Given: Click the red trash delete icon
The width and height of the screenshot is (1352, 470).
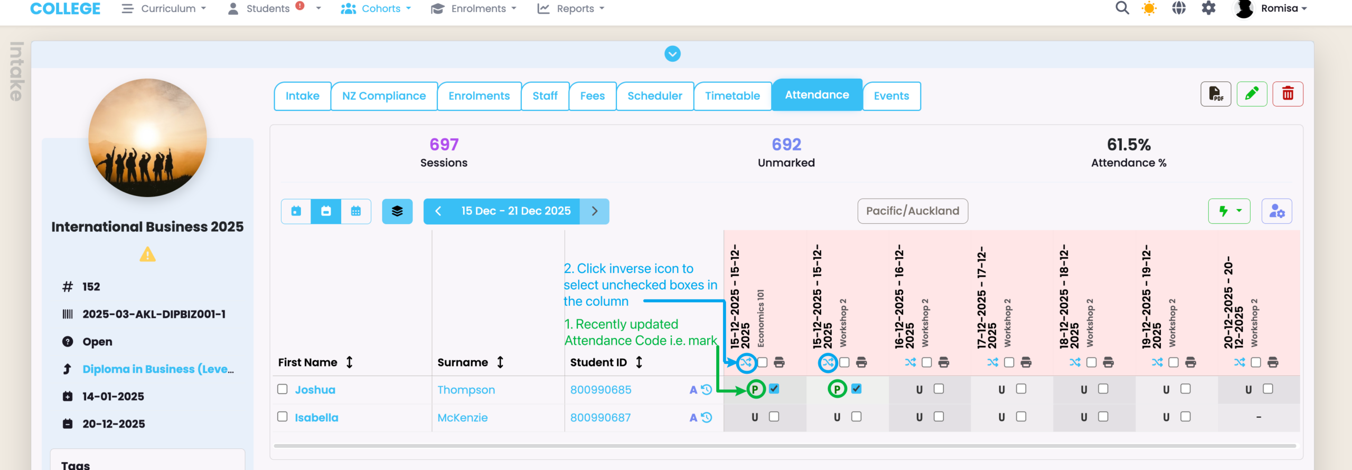Looking at the screenshot, I should click(1288, 95).
